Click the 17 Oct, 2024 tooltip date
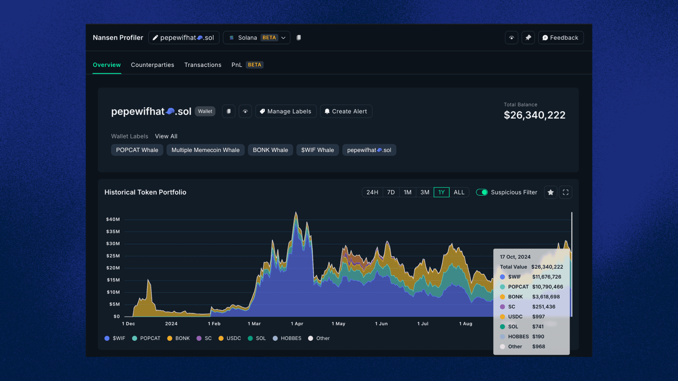The image size is (678, 381). pos(515,257)
